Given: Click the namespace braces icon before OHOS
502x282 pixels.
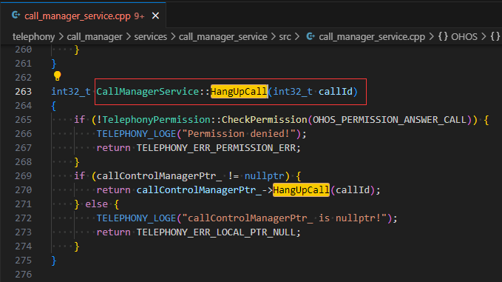Looking at the screenshot, I should pos(443,36).
